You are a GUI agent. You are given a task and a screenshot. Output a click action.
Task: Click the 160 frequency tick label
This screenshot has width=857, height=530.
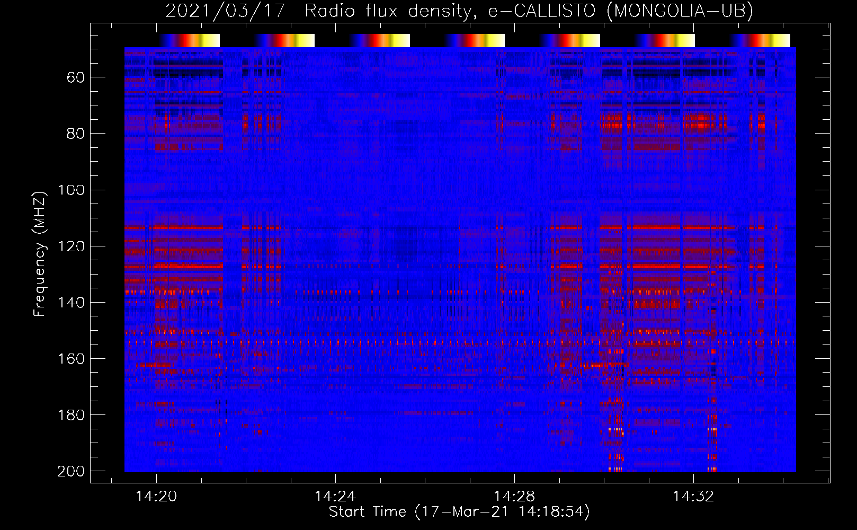[x=71, y=358]
